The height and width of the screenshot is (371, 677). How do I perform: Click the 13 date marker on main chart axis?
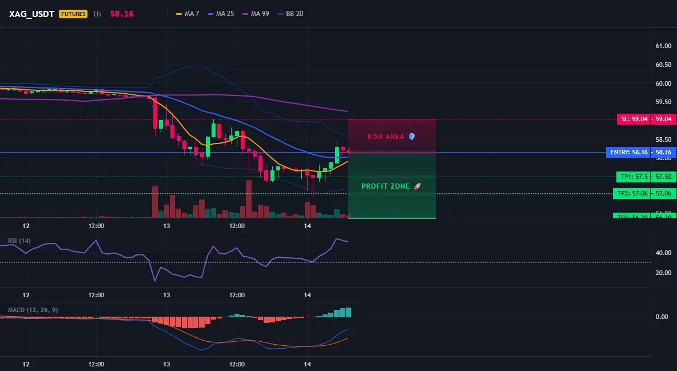pyautogui.click(x=166, y=226)
